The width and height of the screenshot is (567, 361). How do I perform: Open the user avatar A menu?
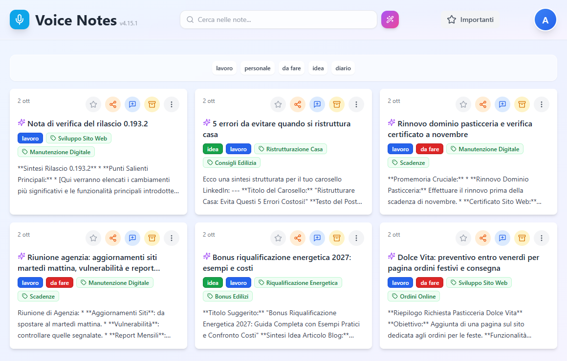(545, 20)
